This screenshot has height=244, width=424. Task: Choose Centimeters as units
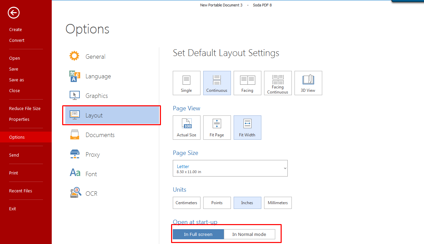point(187,203)
